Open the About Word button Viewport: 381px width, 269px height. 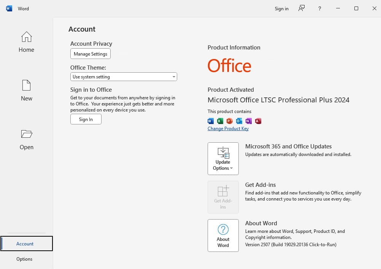coord(223,236)
